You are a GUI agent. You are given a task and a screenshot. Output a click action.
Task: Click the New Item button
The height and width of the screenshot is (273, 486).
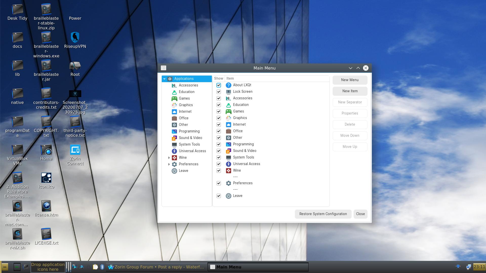[350, 91]
